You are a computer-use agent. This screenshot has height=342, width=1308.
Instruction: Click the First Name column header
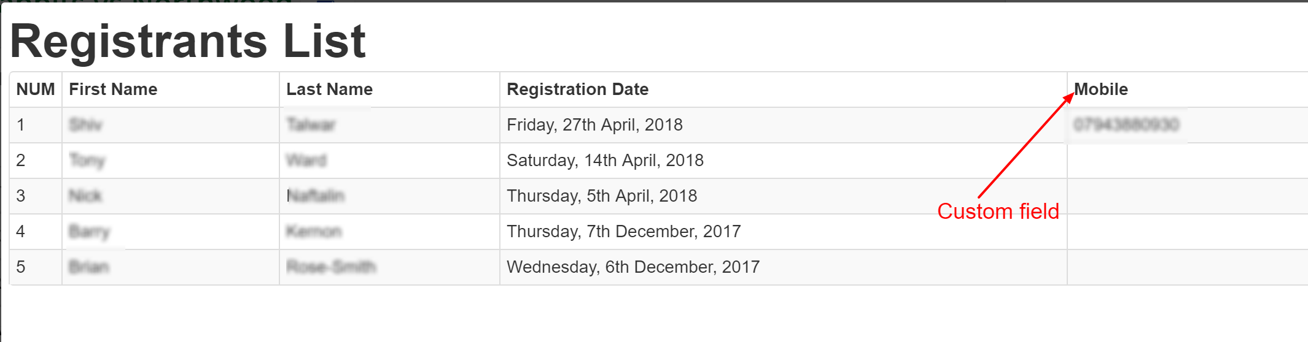[113, 89]
